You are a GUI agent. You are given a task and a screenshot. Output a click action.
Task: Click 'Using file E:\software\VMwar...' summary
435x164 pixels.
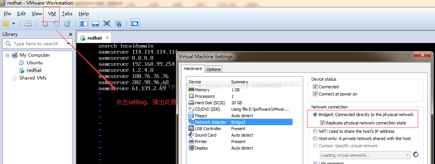(260, 109)
